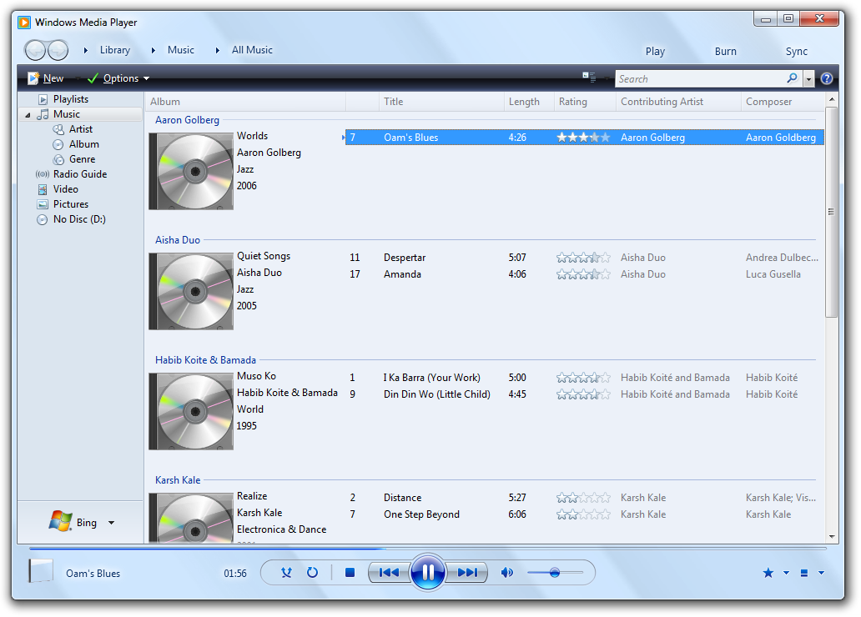Open Help with the question mark icon

tap(826, 79)
